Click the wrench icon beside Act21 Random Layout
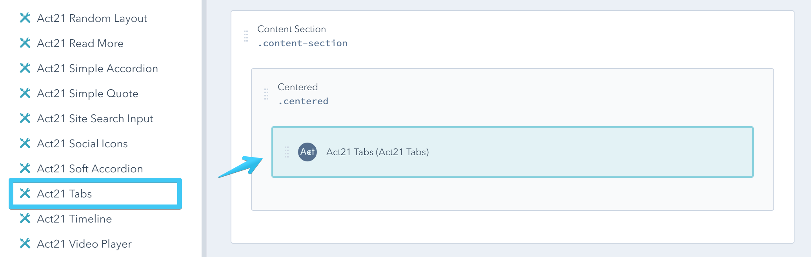Screen dimensions: 811x257 [x=25, y=18]
